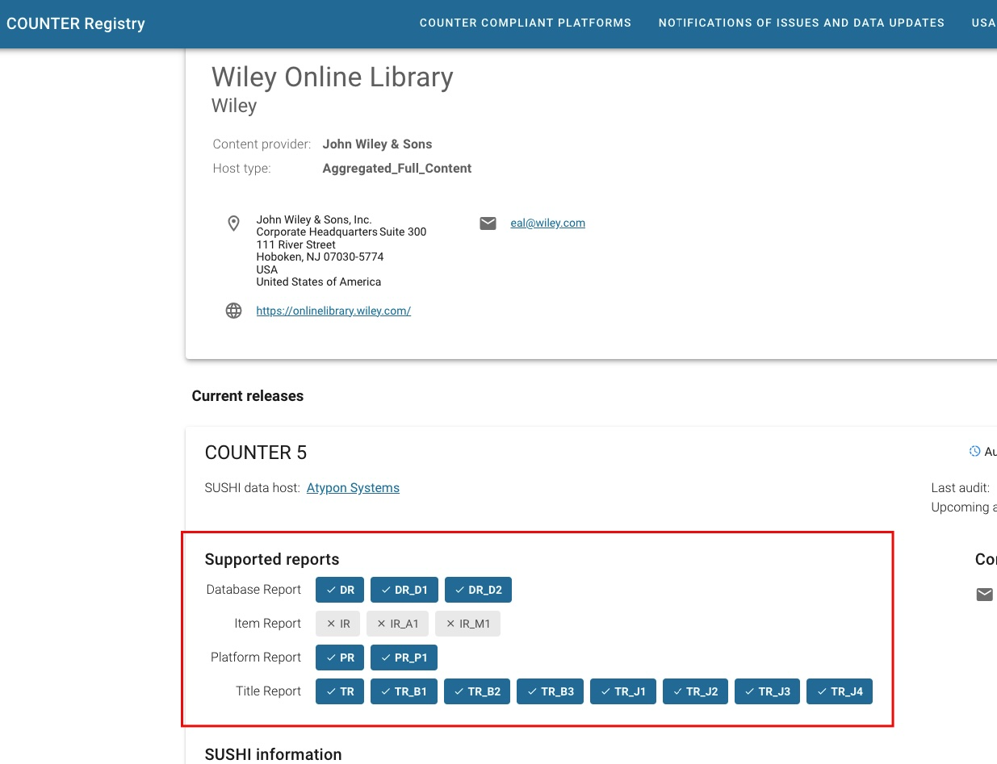Select the DR_D1 Database Report badge
Screen dimensions: 997x764
point(404,590)
